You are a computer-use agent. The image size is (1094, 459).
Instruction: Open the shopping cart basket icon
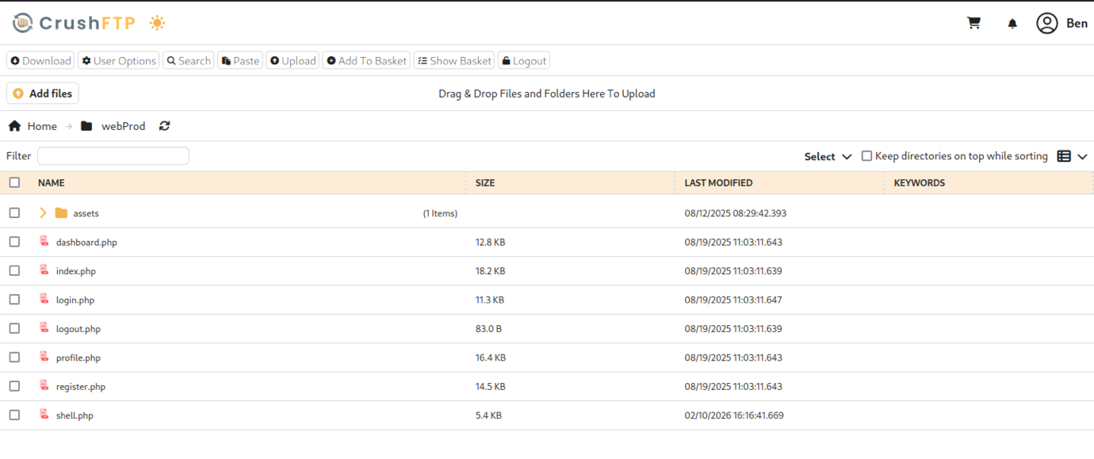(x=974, y=23)
